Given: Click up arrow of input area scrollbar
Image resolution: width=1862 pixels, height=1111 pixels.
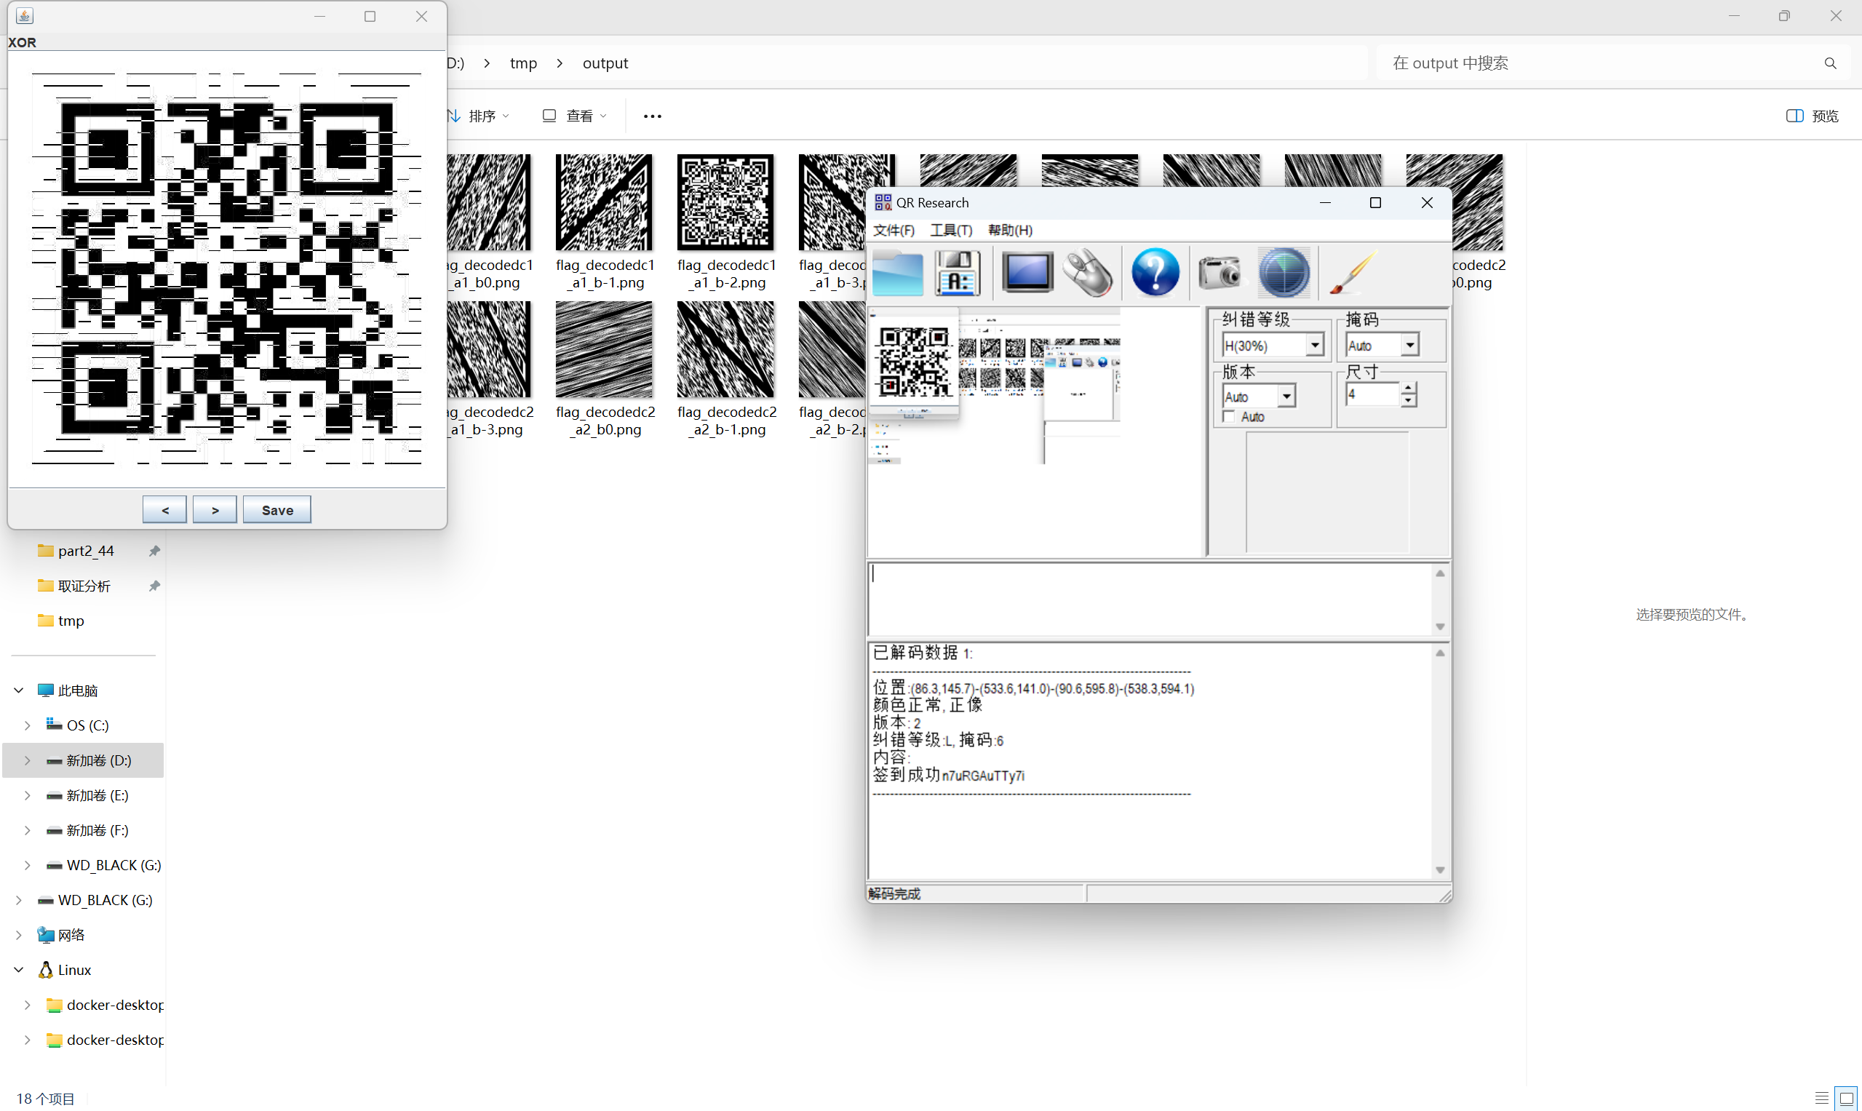Looking at the screenshot, I should point(1440,573).
